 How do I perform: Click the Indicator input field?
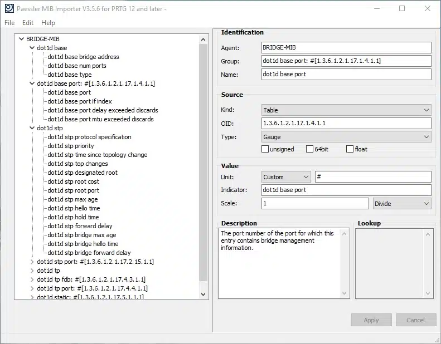click(346, 190)
